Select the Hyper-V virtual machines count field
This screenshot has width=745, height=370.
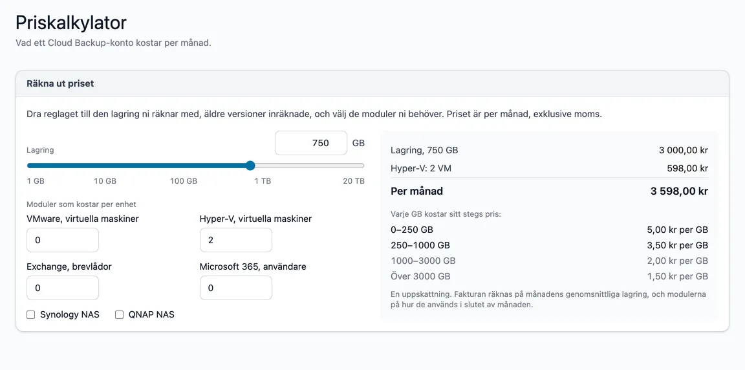[235, 240]
